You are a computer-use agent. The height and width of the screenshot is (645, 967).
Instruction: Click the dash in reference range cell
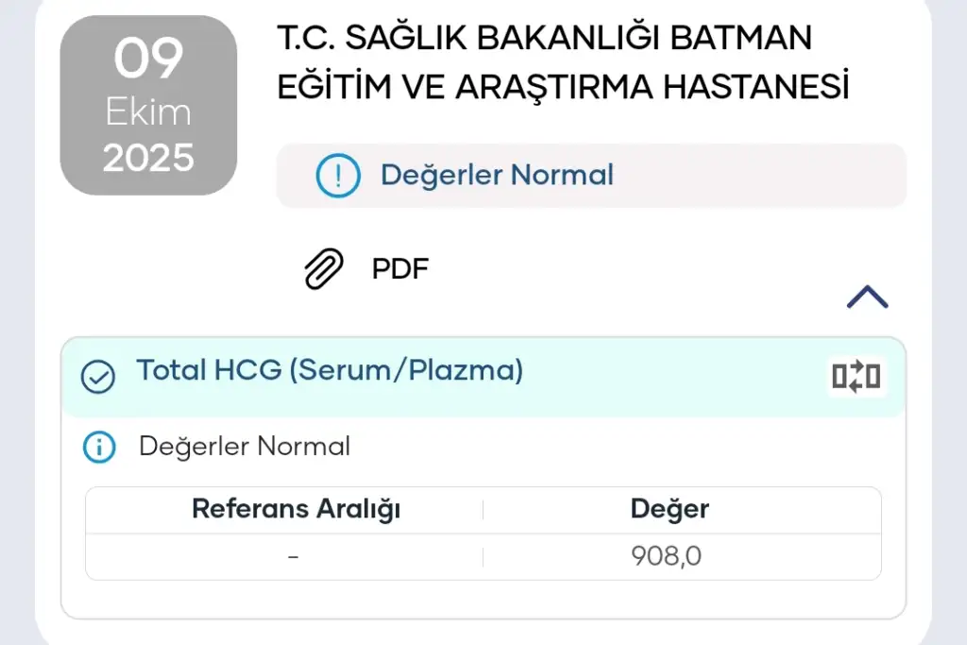294,556
